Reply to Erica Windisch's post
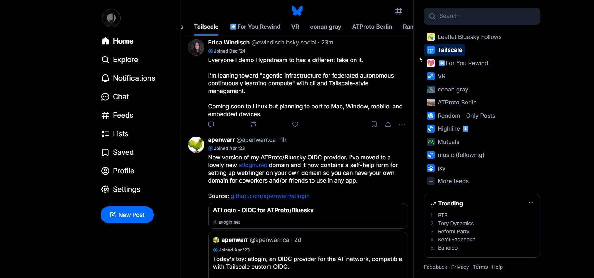 pyautogui.click(x=211, y=124)
